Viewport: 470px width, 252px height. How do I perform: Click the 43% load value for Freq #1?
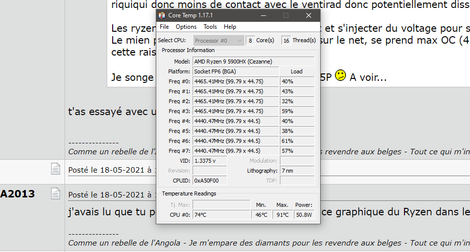point(297,91)
